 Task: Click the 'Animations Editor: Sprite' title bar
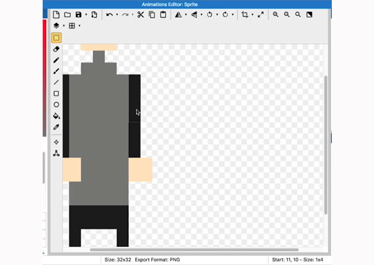(170, 4)
